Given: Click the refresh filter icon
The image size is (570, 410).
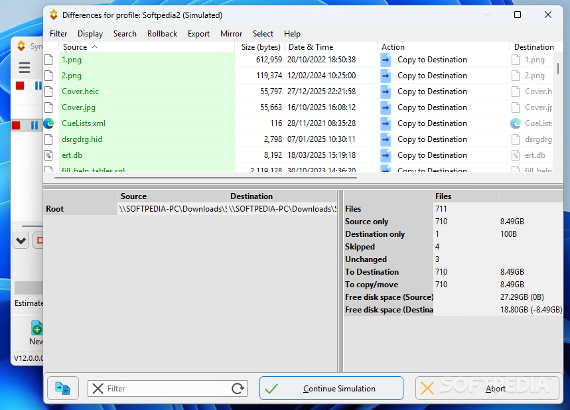Looking at the screenshot, I should coord(238,389).
